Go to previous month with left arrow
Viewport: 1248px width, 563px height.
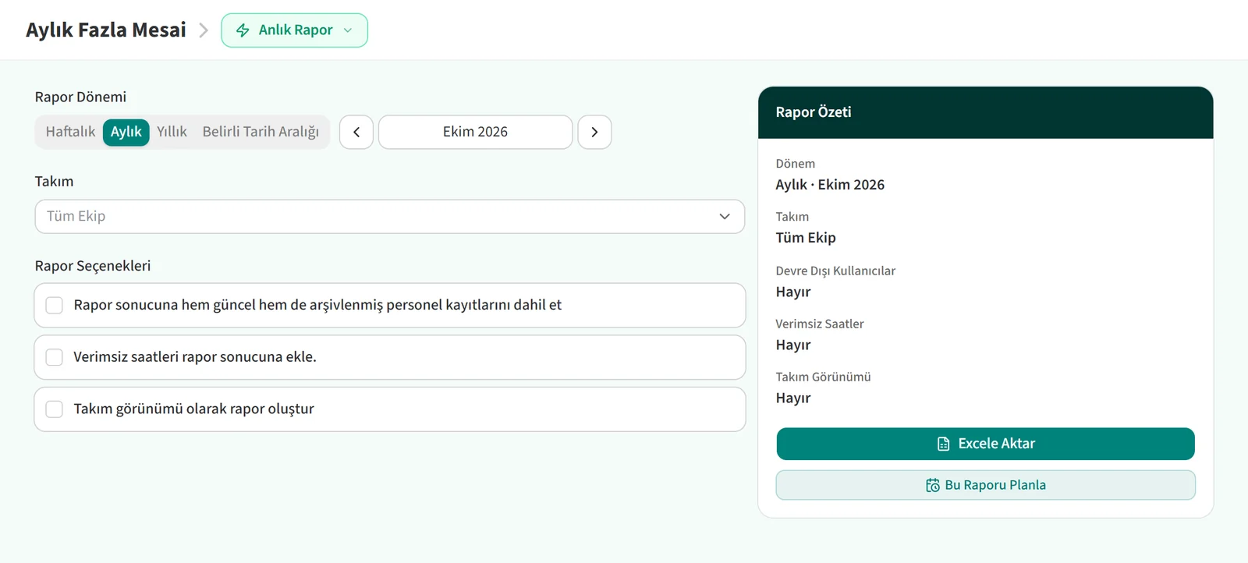[356, 132]
